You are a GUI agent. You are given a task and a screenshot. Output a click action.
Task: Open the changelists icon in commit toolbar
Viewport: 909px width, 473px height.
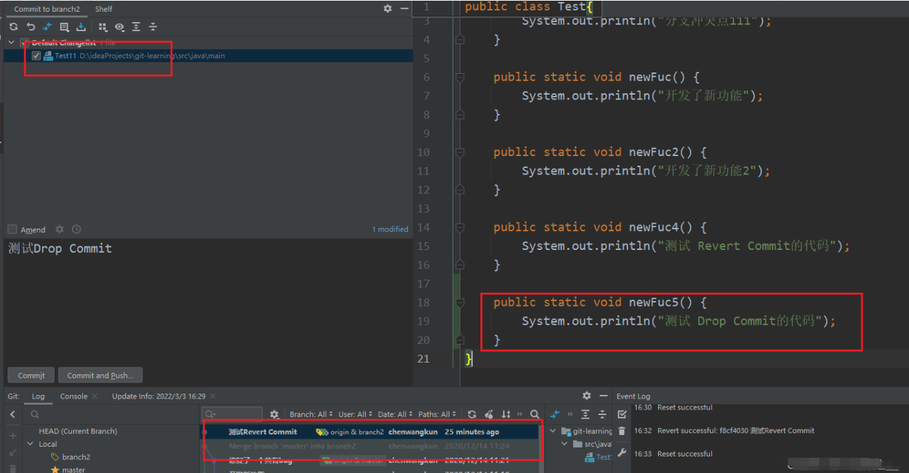64,27
